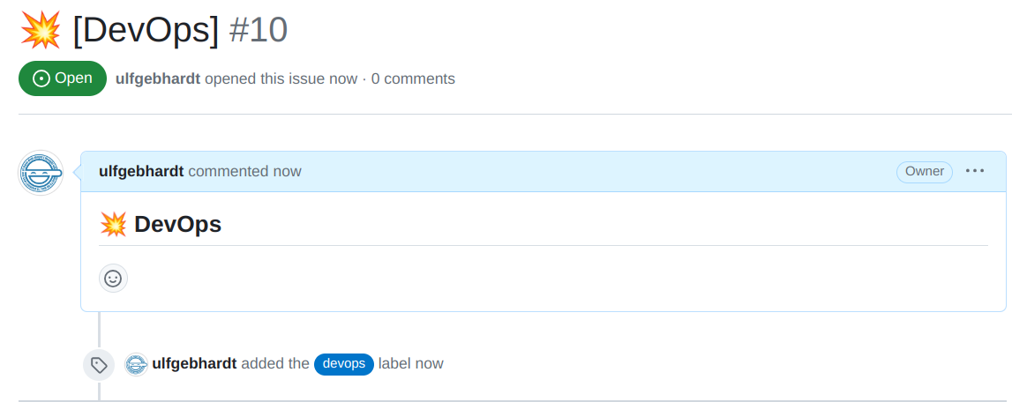Click "now" timestamp after devops label
This screenshot has width=1012, height=402.
pos(429,363)
